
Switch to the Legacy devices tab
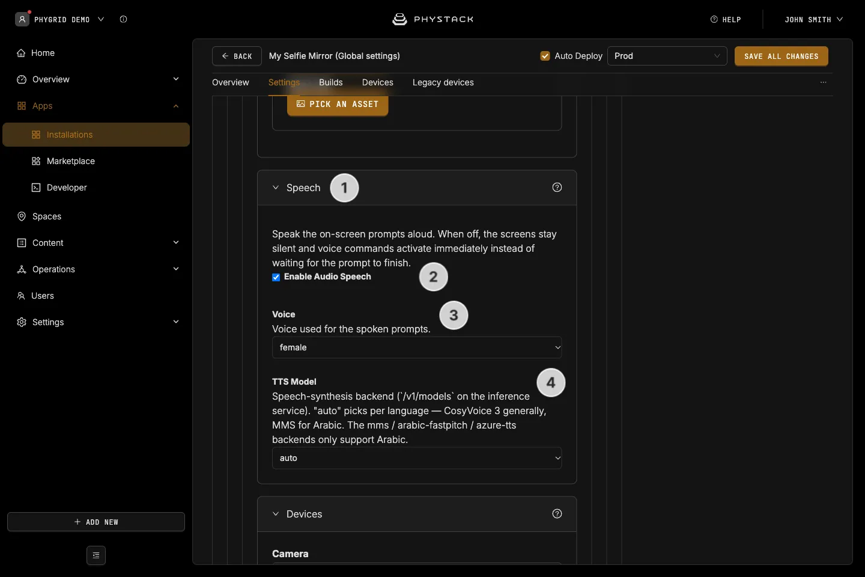tap(443, 82)
